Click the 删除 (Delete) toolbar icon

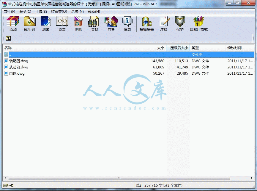pyautogui.click(x=78, y=21)
